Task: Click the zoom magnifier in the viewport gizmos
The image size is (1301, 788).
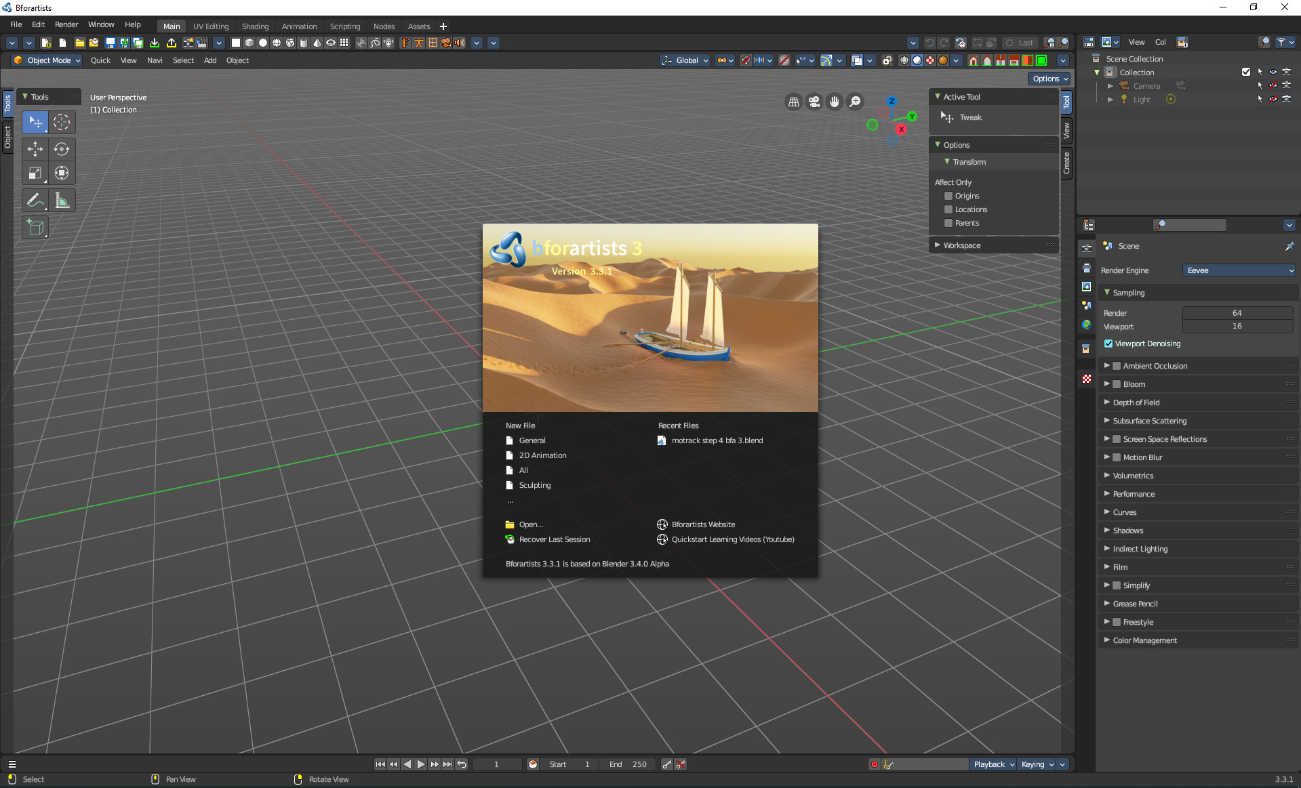Action: [856, 102]
